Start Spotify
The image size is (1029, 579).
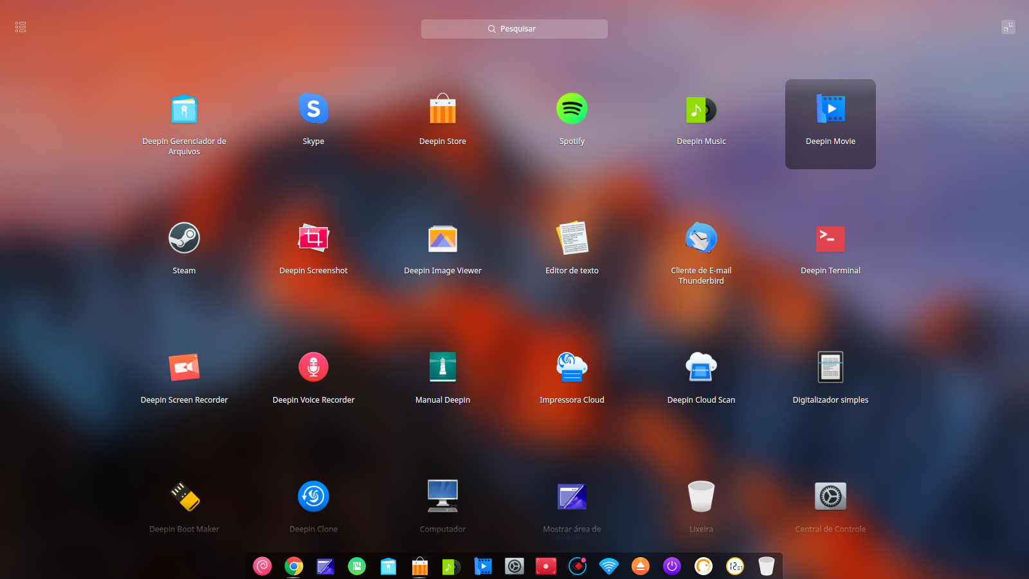pyautogui.click(x=572, y=109)
